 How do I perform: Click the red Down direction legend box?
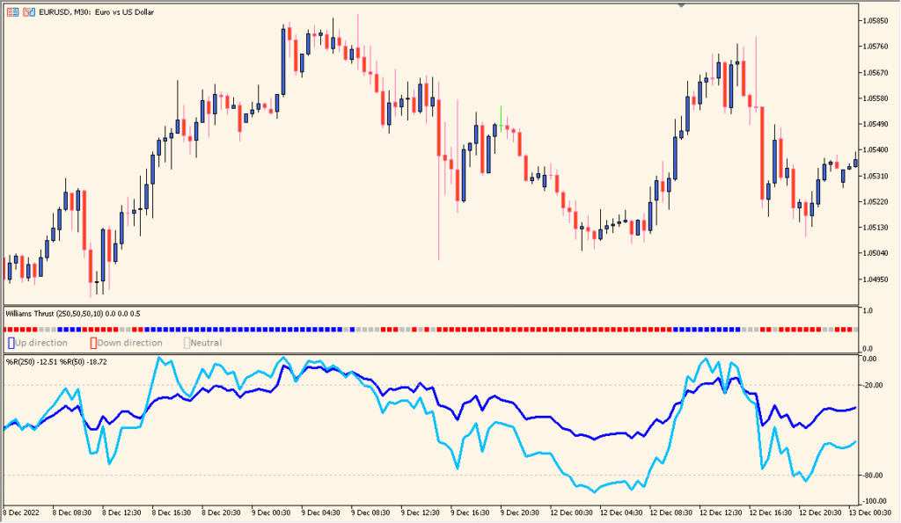[93, 344]
